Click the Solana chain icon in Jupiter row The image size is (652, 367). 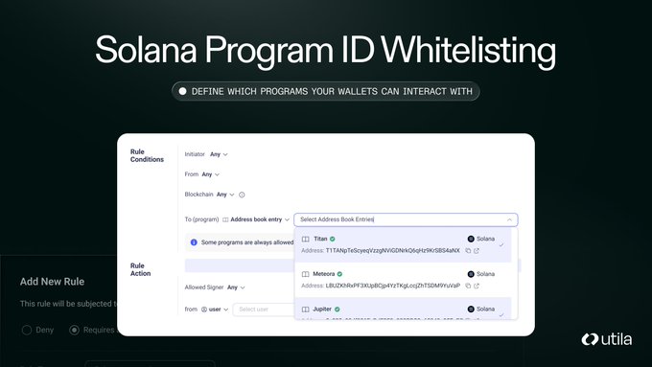(x=471, y=310)
